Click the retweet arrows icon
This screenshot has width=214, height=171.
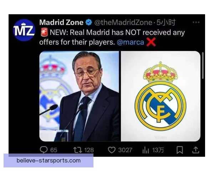coord(78,150)
